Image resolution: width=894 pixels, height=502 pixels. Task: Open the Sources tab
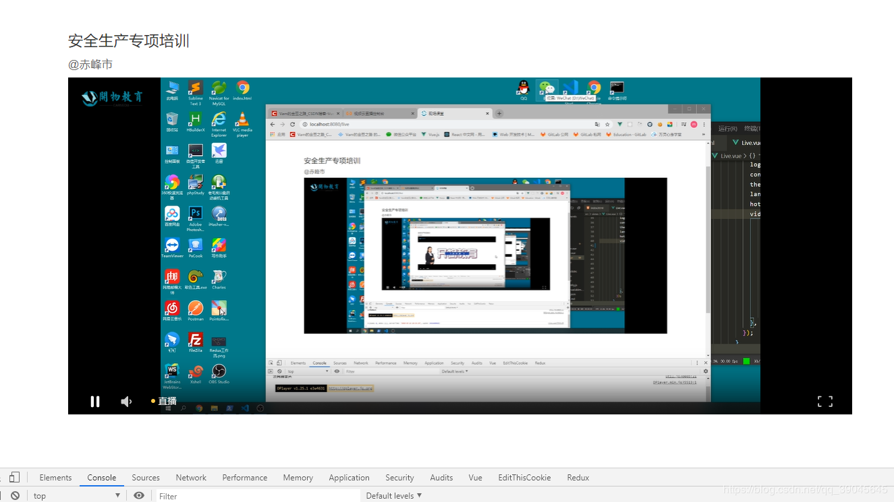point(146,477)
